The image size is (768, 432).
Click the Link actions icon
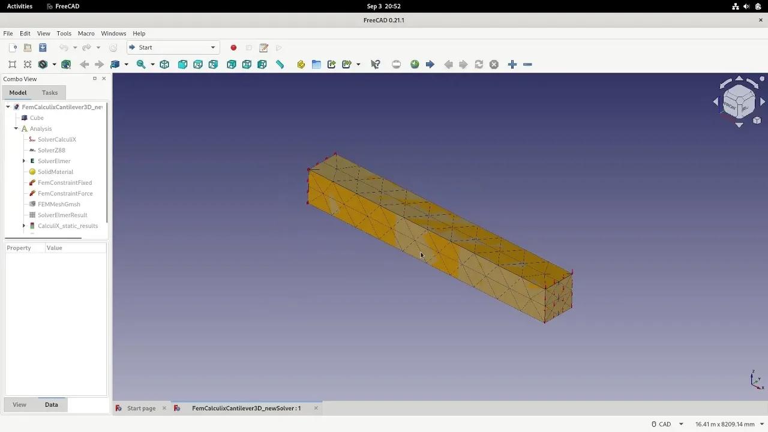coord(347,64)
